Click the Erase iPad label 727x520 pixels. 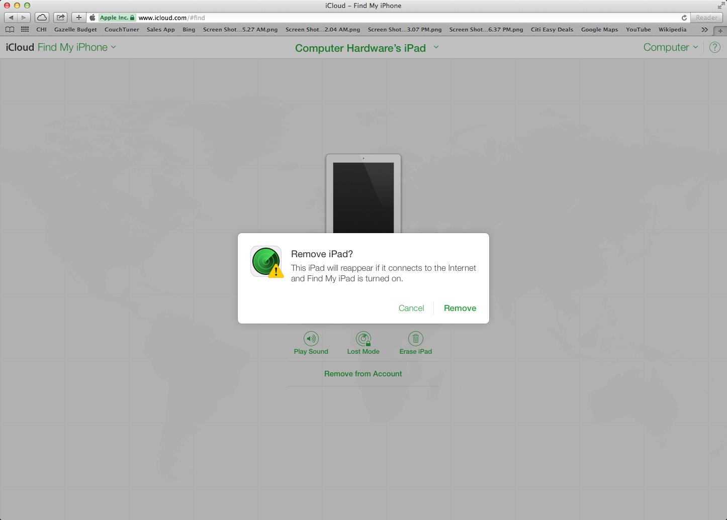click(416, 352)
